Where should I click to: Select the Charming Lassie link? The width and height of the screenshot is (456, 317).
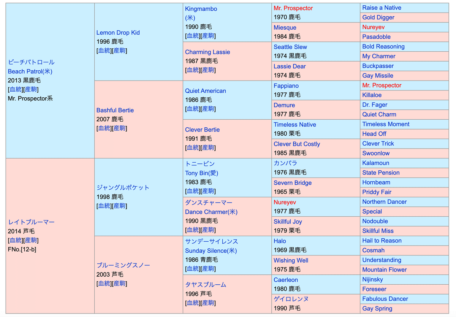[207, 52]
